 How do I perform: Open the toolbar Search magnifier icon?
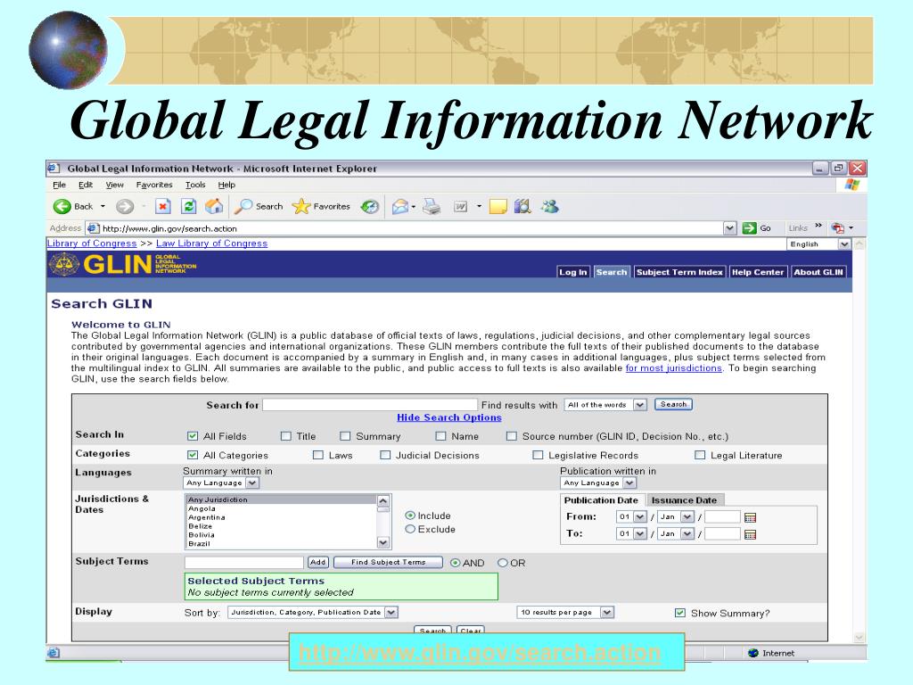[243, 206]
